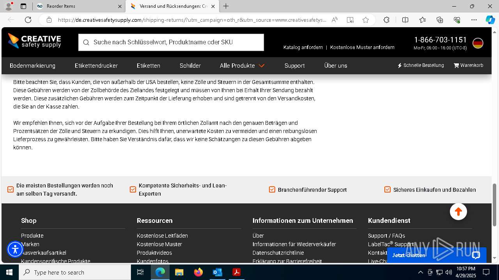Open the accessibility widget icon
Screen dimensions: 499x280
pos(15,249)
